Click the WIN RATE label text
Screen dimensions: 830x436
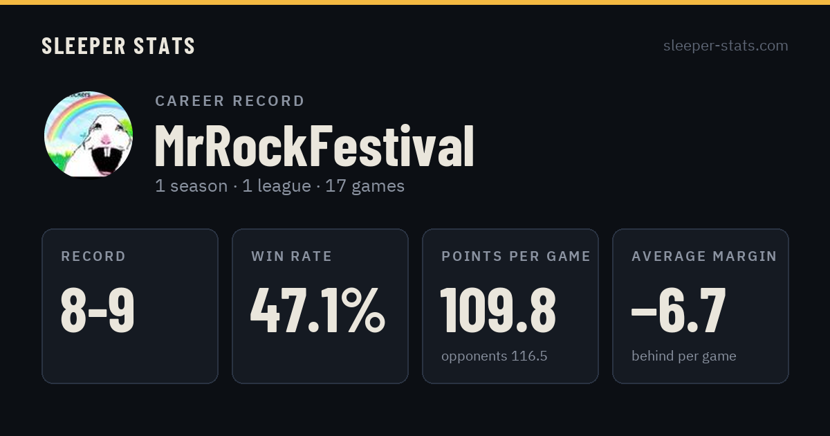tap(292, 256)
